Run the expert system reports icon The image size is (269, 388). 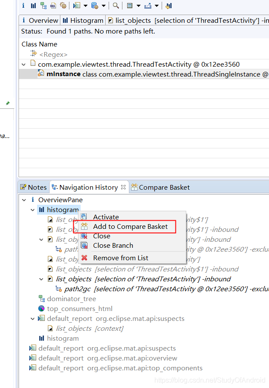[76, 6]
